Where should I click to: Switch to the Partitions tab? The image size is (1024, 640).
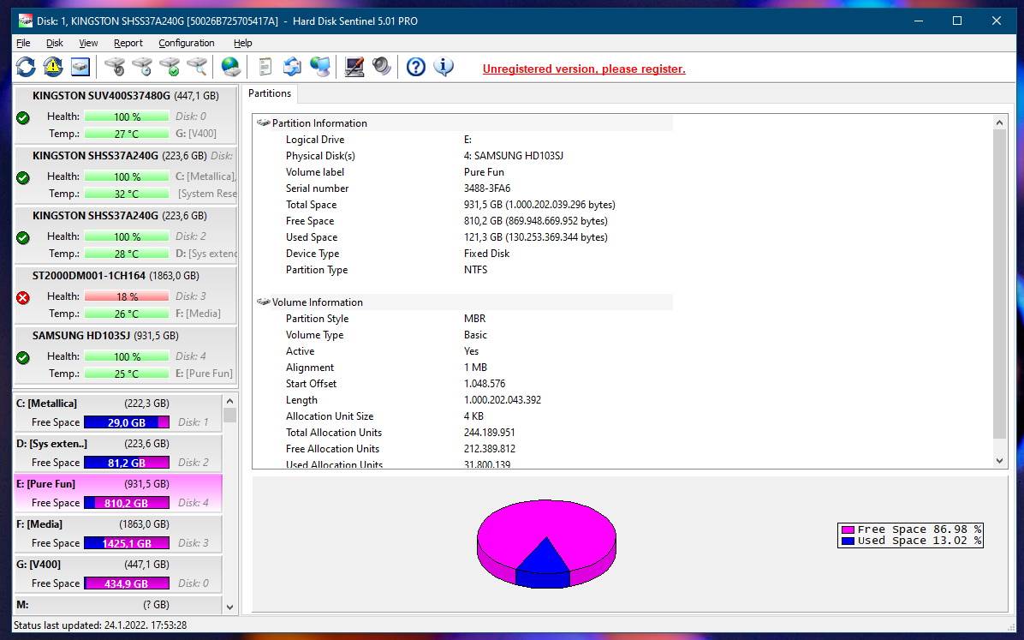tap(270, 93)
